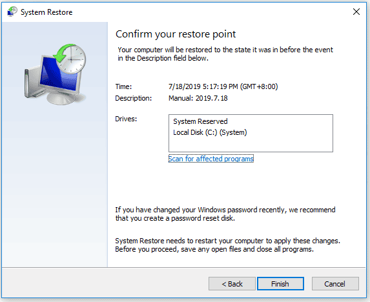Go back with the < Back button
Image resolution: width=370 pixels, height=302 pixels.
[232, 284]
